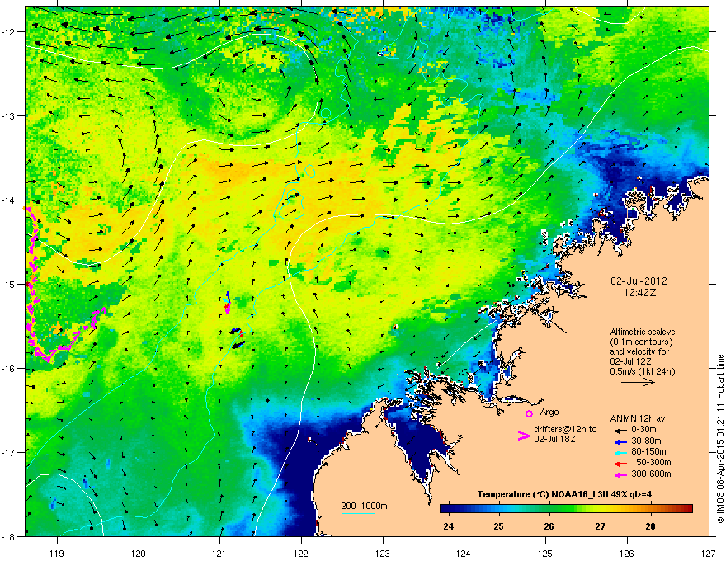Click the '200 1000m' isobath label
Image resolution: width=726 pixels, height=561 pixels.
click(365, 506)
